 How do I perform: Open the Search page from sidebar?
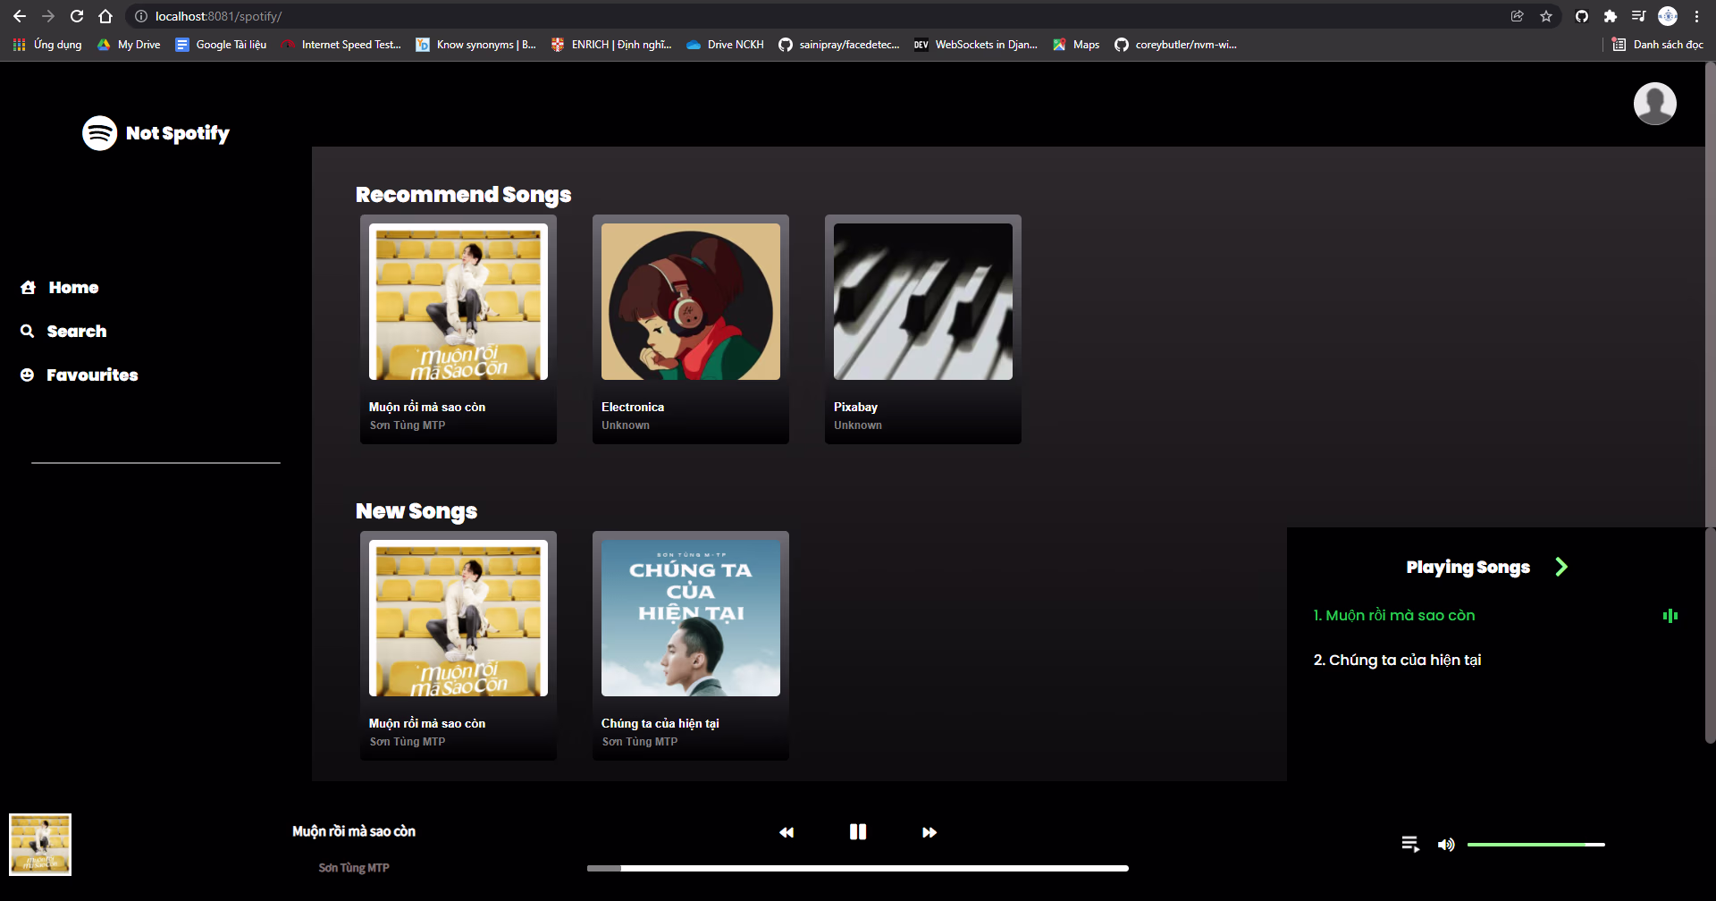coord(63,332)
